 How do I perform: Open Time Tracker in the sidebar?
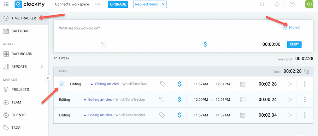[24, 18]
